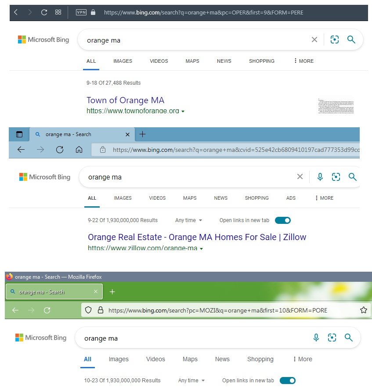Click the padlock icon in Opera address bar
The height and width of the screenshot is (388, 372).
tap(93, 12)
